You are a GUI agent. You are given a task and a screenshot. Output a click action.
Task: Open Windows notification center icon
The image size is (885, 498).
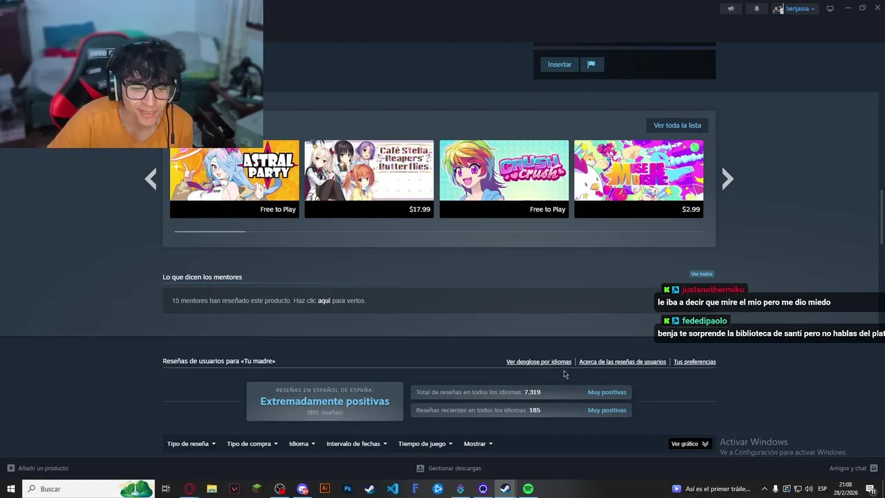pos(870,489)
